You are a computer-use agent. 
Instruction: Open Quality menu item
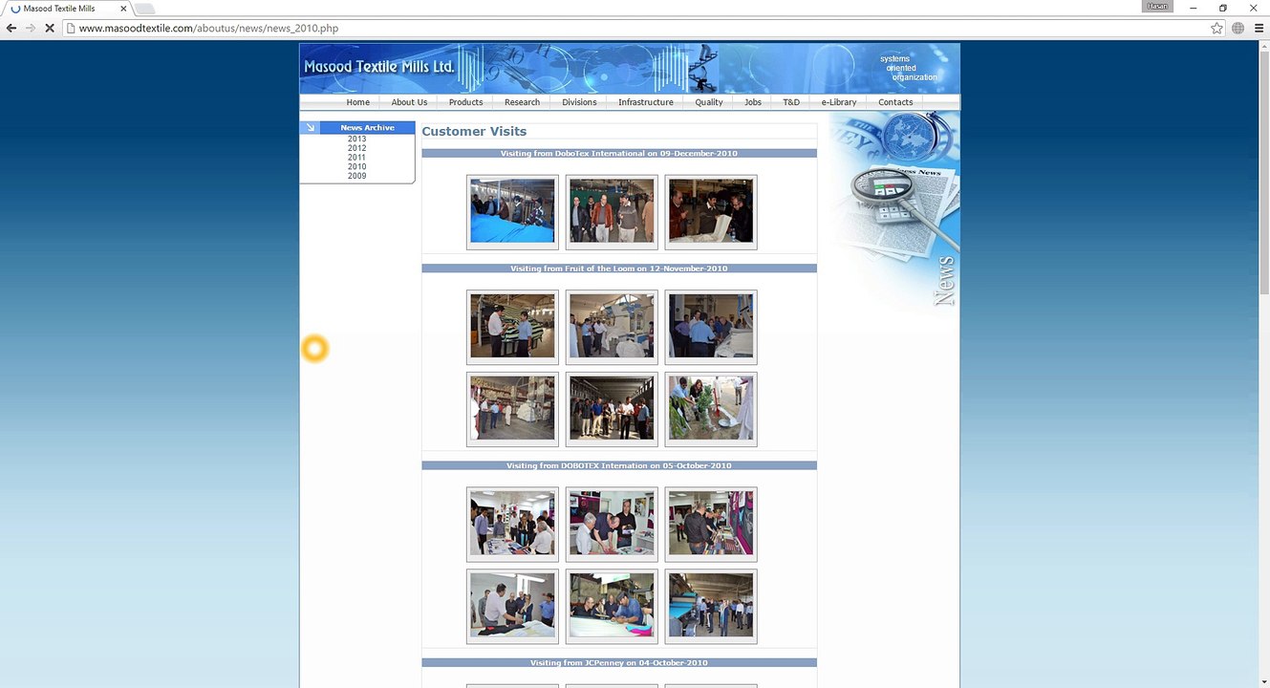pos(709,102)
